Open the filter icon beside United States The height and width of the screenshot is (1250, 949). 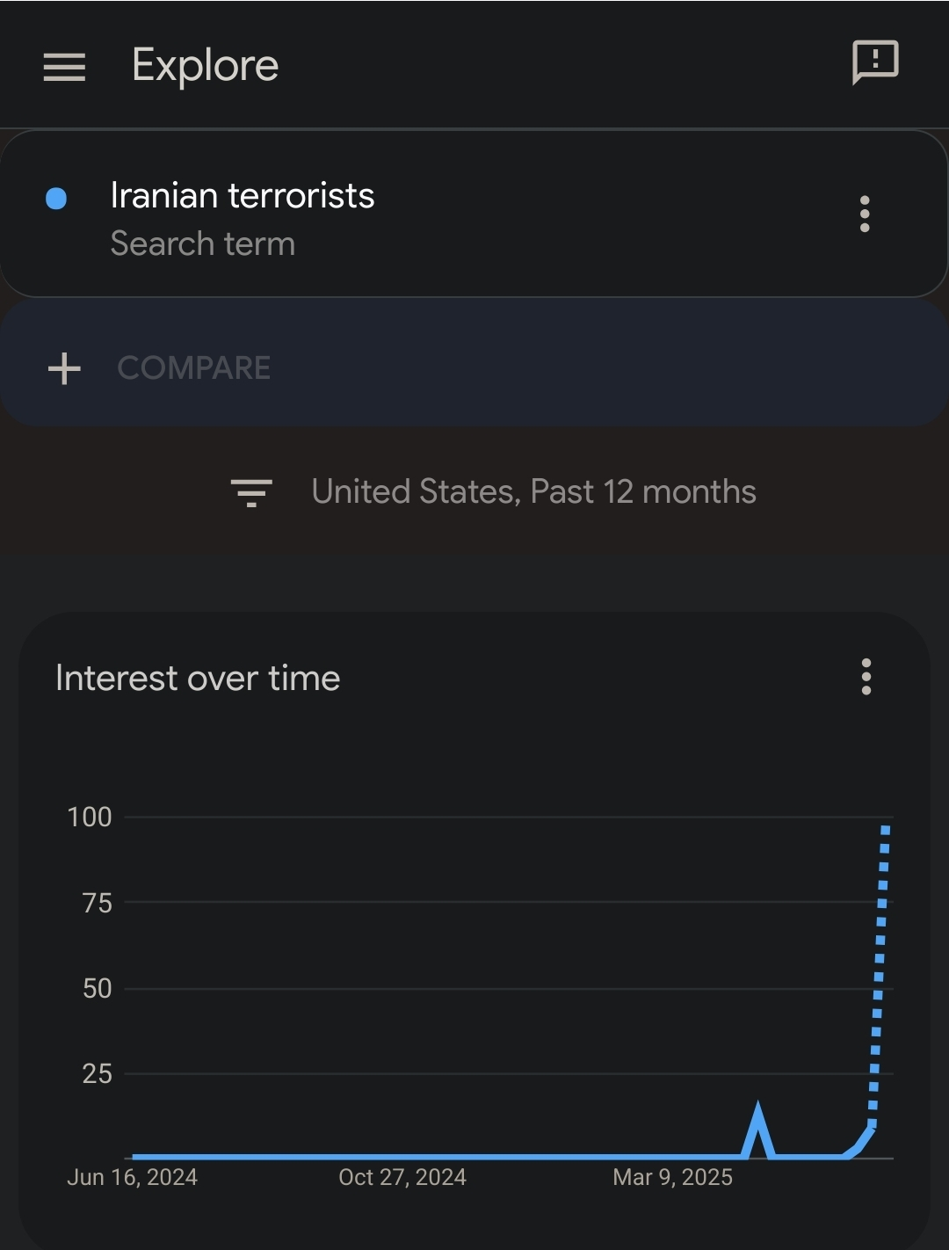click(x=251, y=492)
